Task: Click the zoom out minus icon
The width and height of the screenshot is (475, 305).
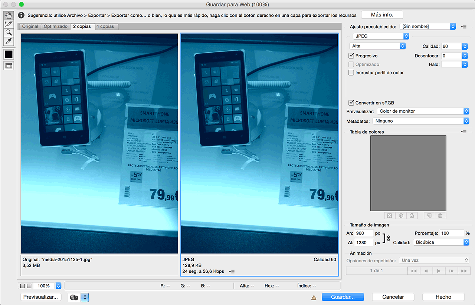Action: [x=23, y=286]
